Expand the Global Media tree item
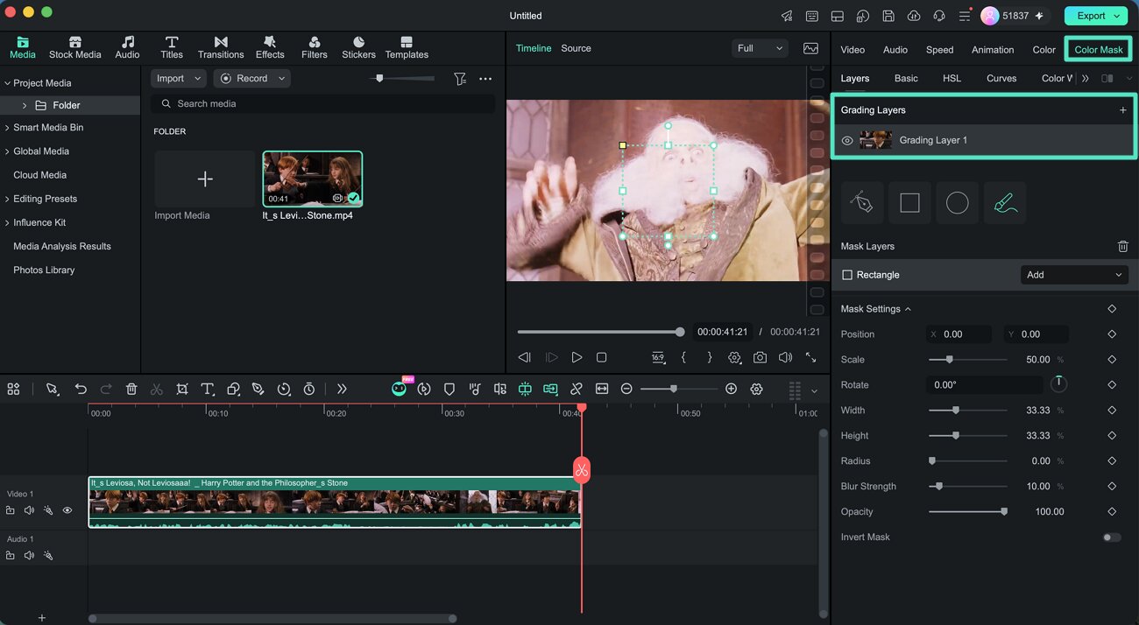 (7, 151)
